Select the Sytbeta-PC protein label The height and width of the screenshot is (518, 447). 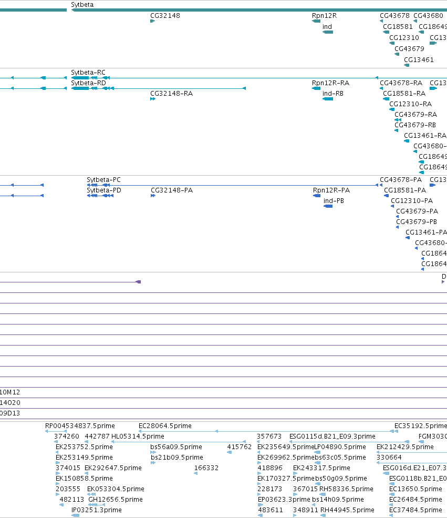pyautogui.click(x=103, y=180)
